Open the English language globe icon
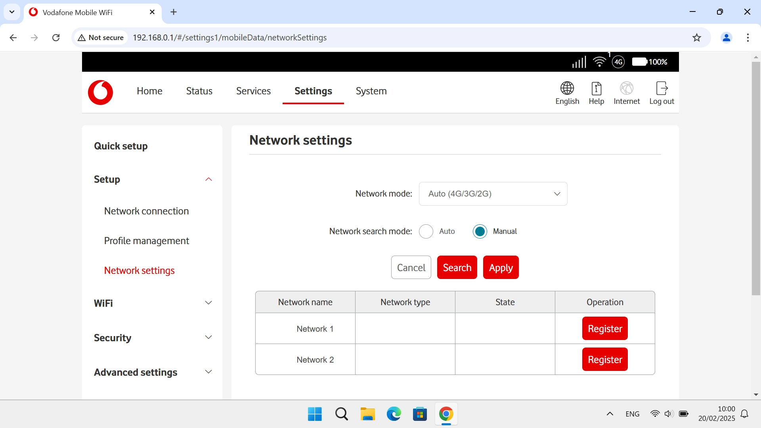 [x=567, y=88]
